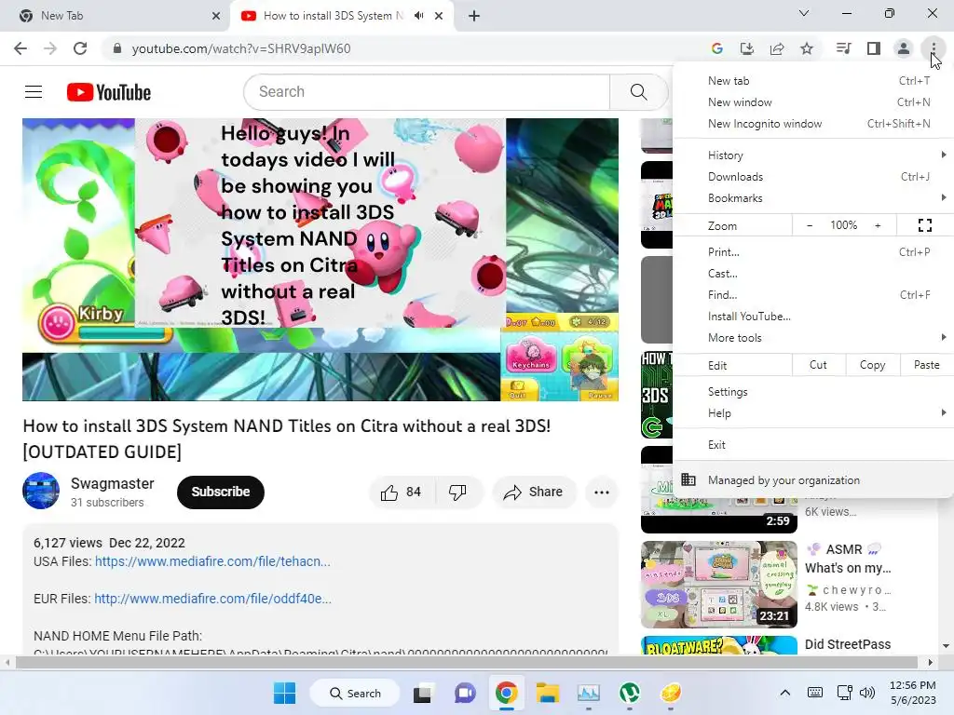Open Downloads from Chrome menu

tap(813, 177)
